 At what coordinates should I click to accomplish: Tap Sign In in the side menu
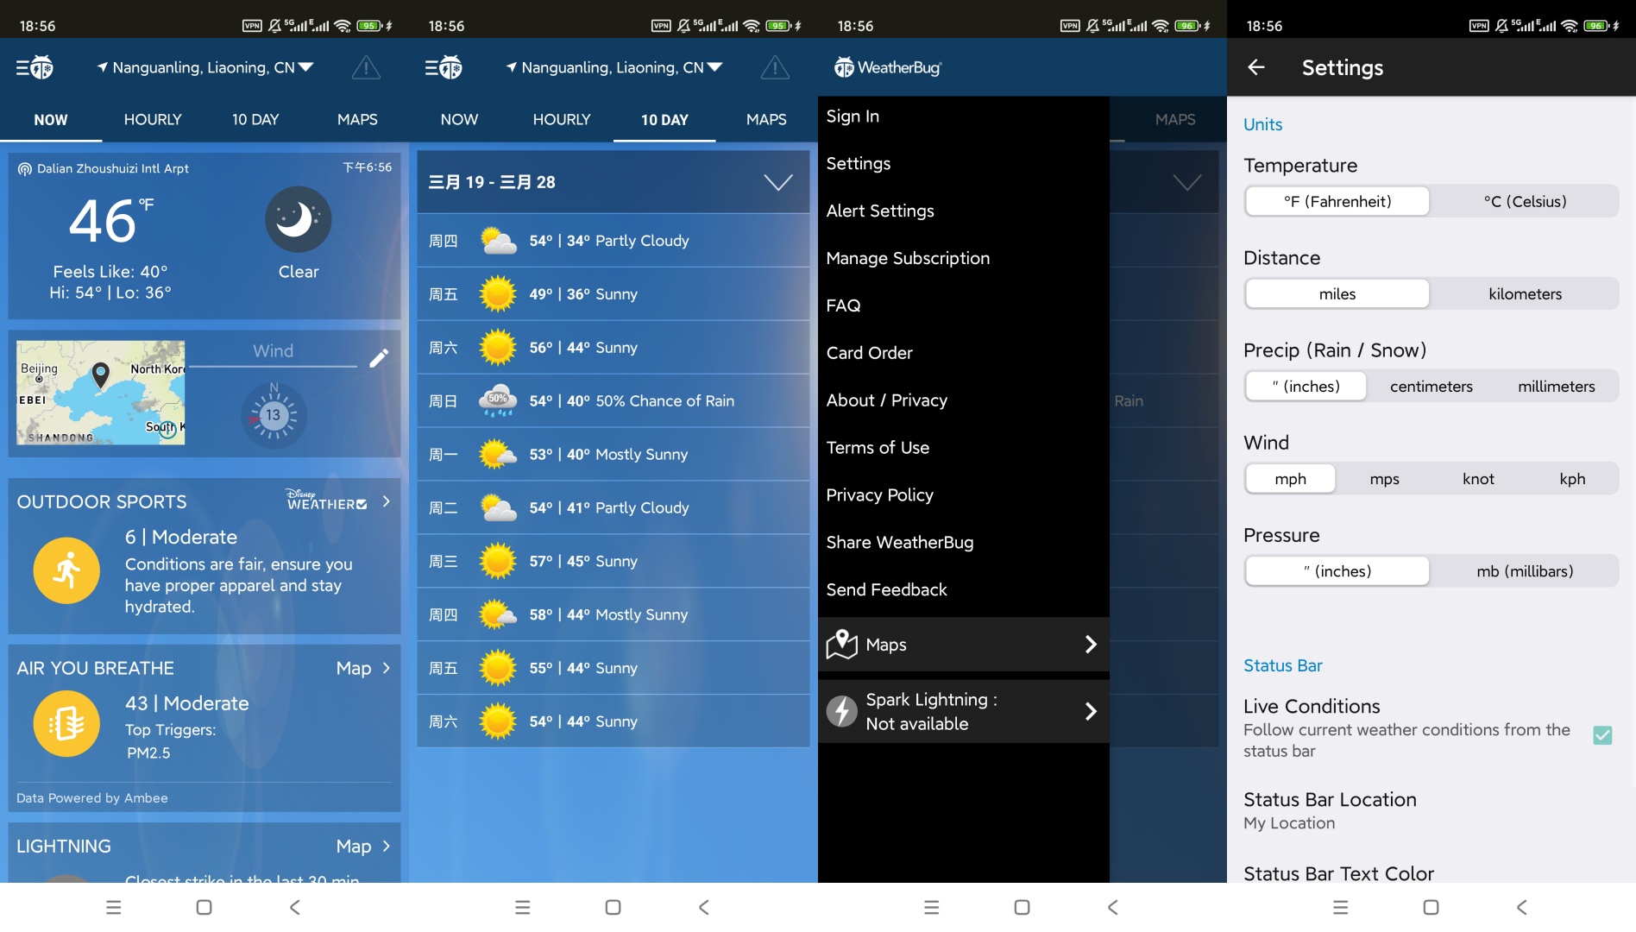(852, 116)
